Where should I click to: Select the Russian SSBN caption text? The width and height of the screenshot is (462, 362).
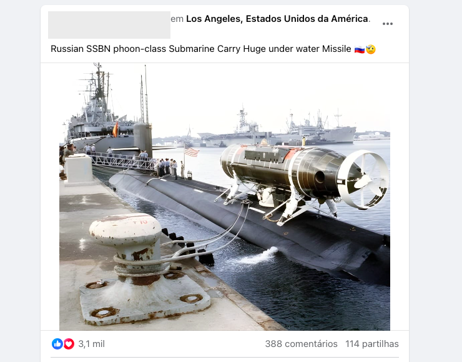pos(200,49)
